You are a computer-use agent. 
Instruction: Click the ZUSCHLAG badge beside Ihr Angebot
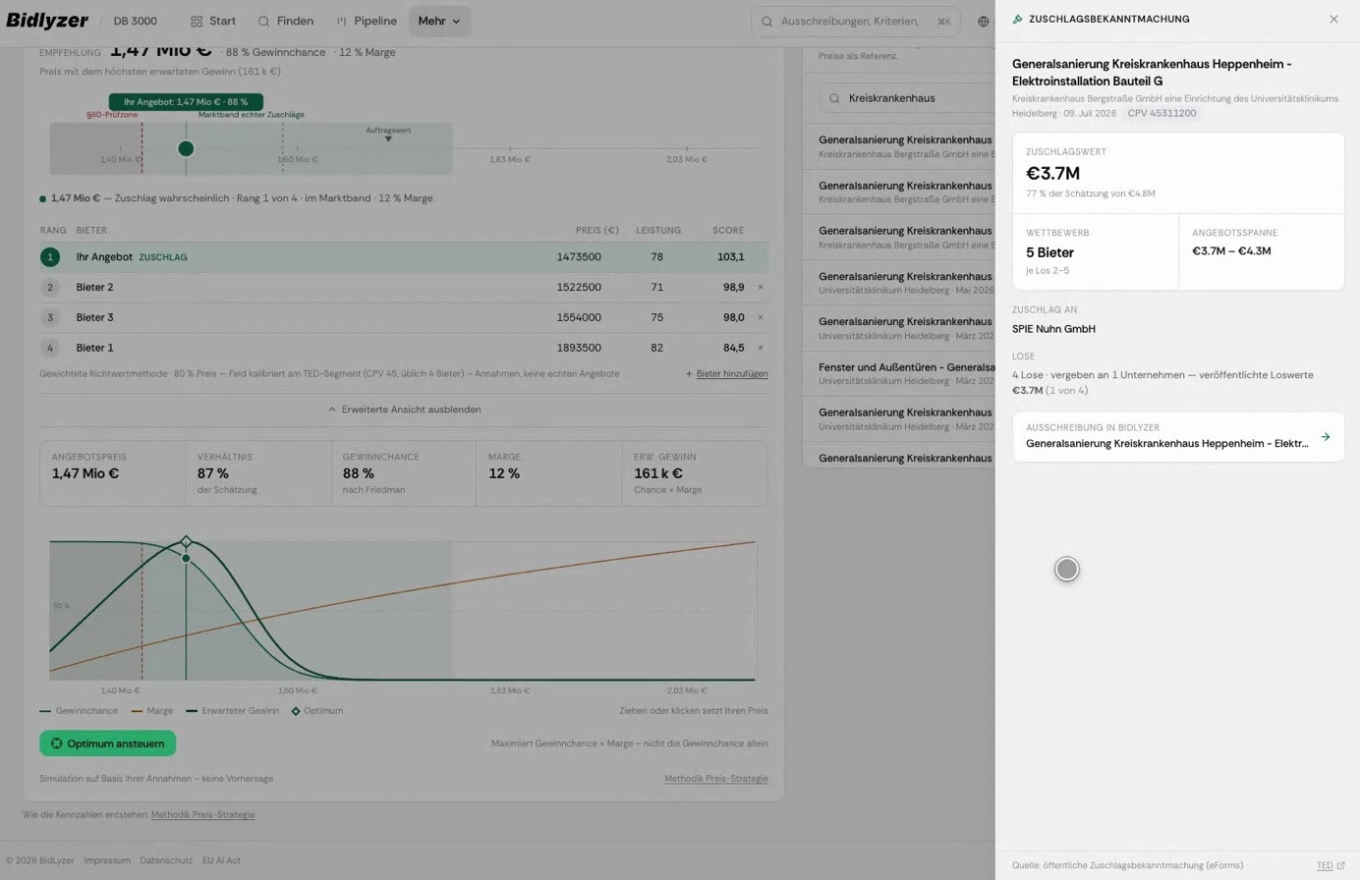tap(163, 257)
